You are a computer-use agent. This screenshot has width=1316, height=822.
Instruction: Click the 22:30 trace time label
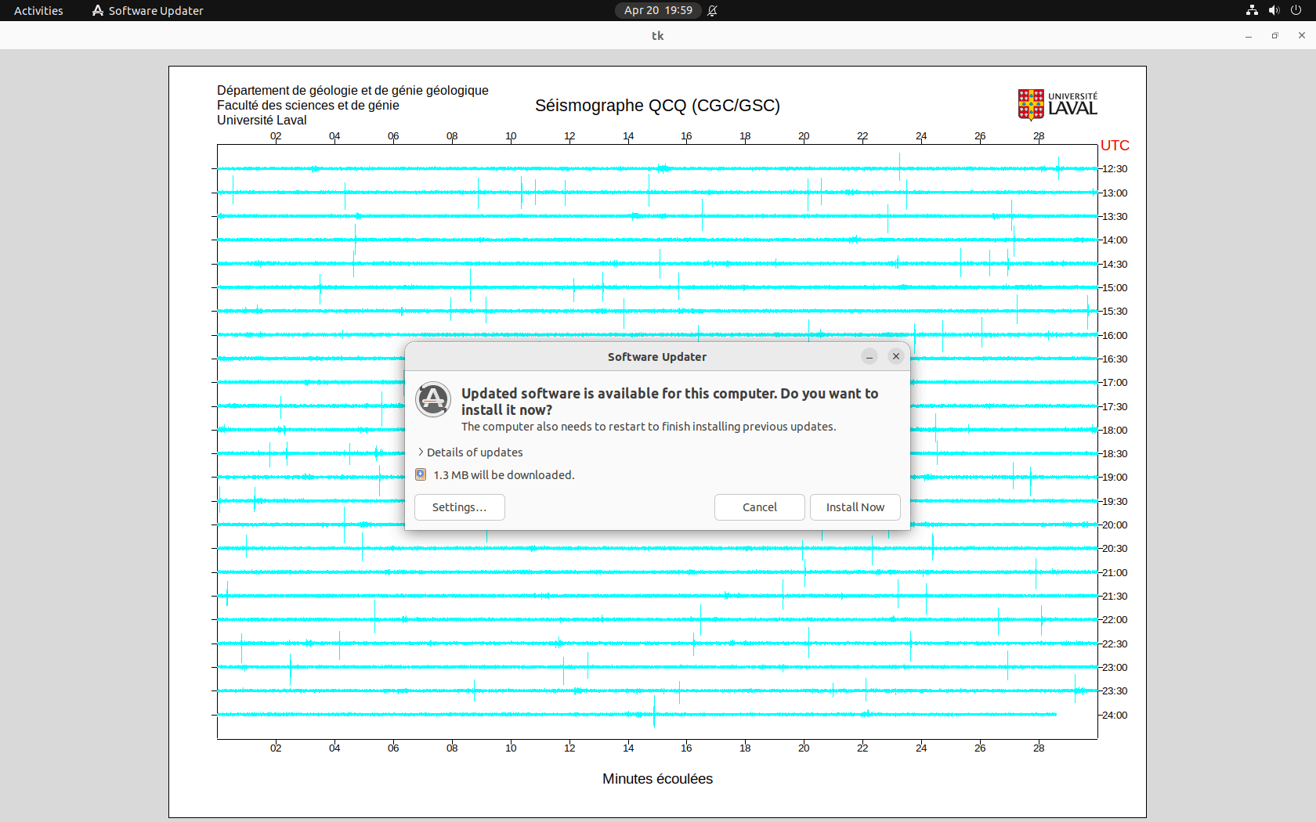(x=1115, y=644)
